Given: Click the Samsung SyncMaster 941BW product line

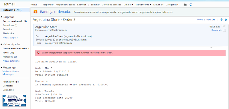Looking at the screenshot, I should 72,85.
